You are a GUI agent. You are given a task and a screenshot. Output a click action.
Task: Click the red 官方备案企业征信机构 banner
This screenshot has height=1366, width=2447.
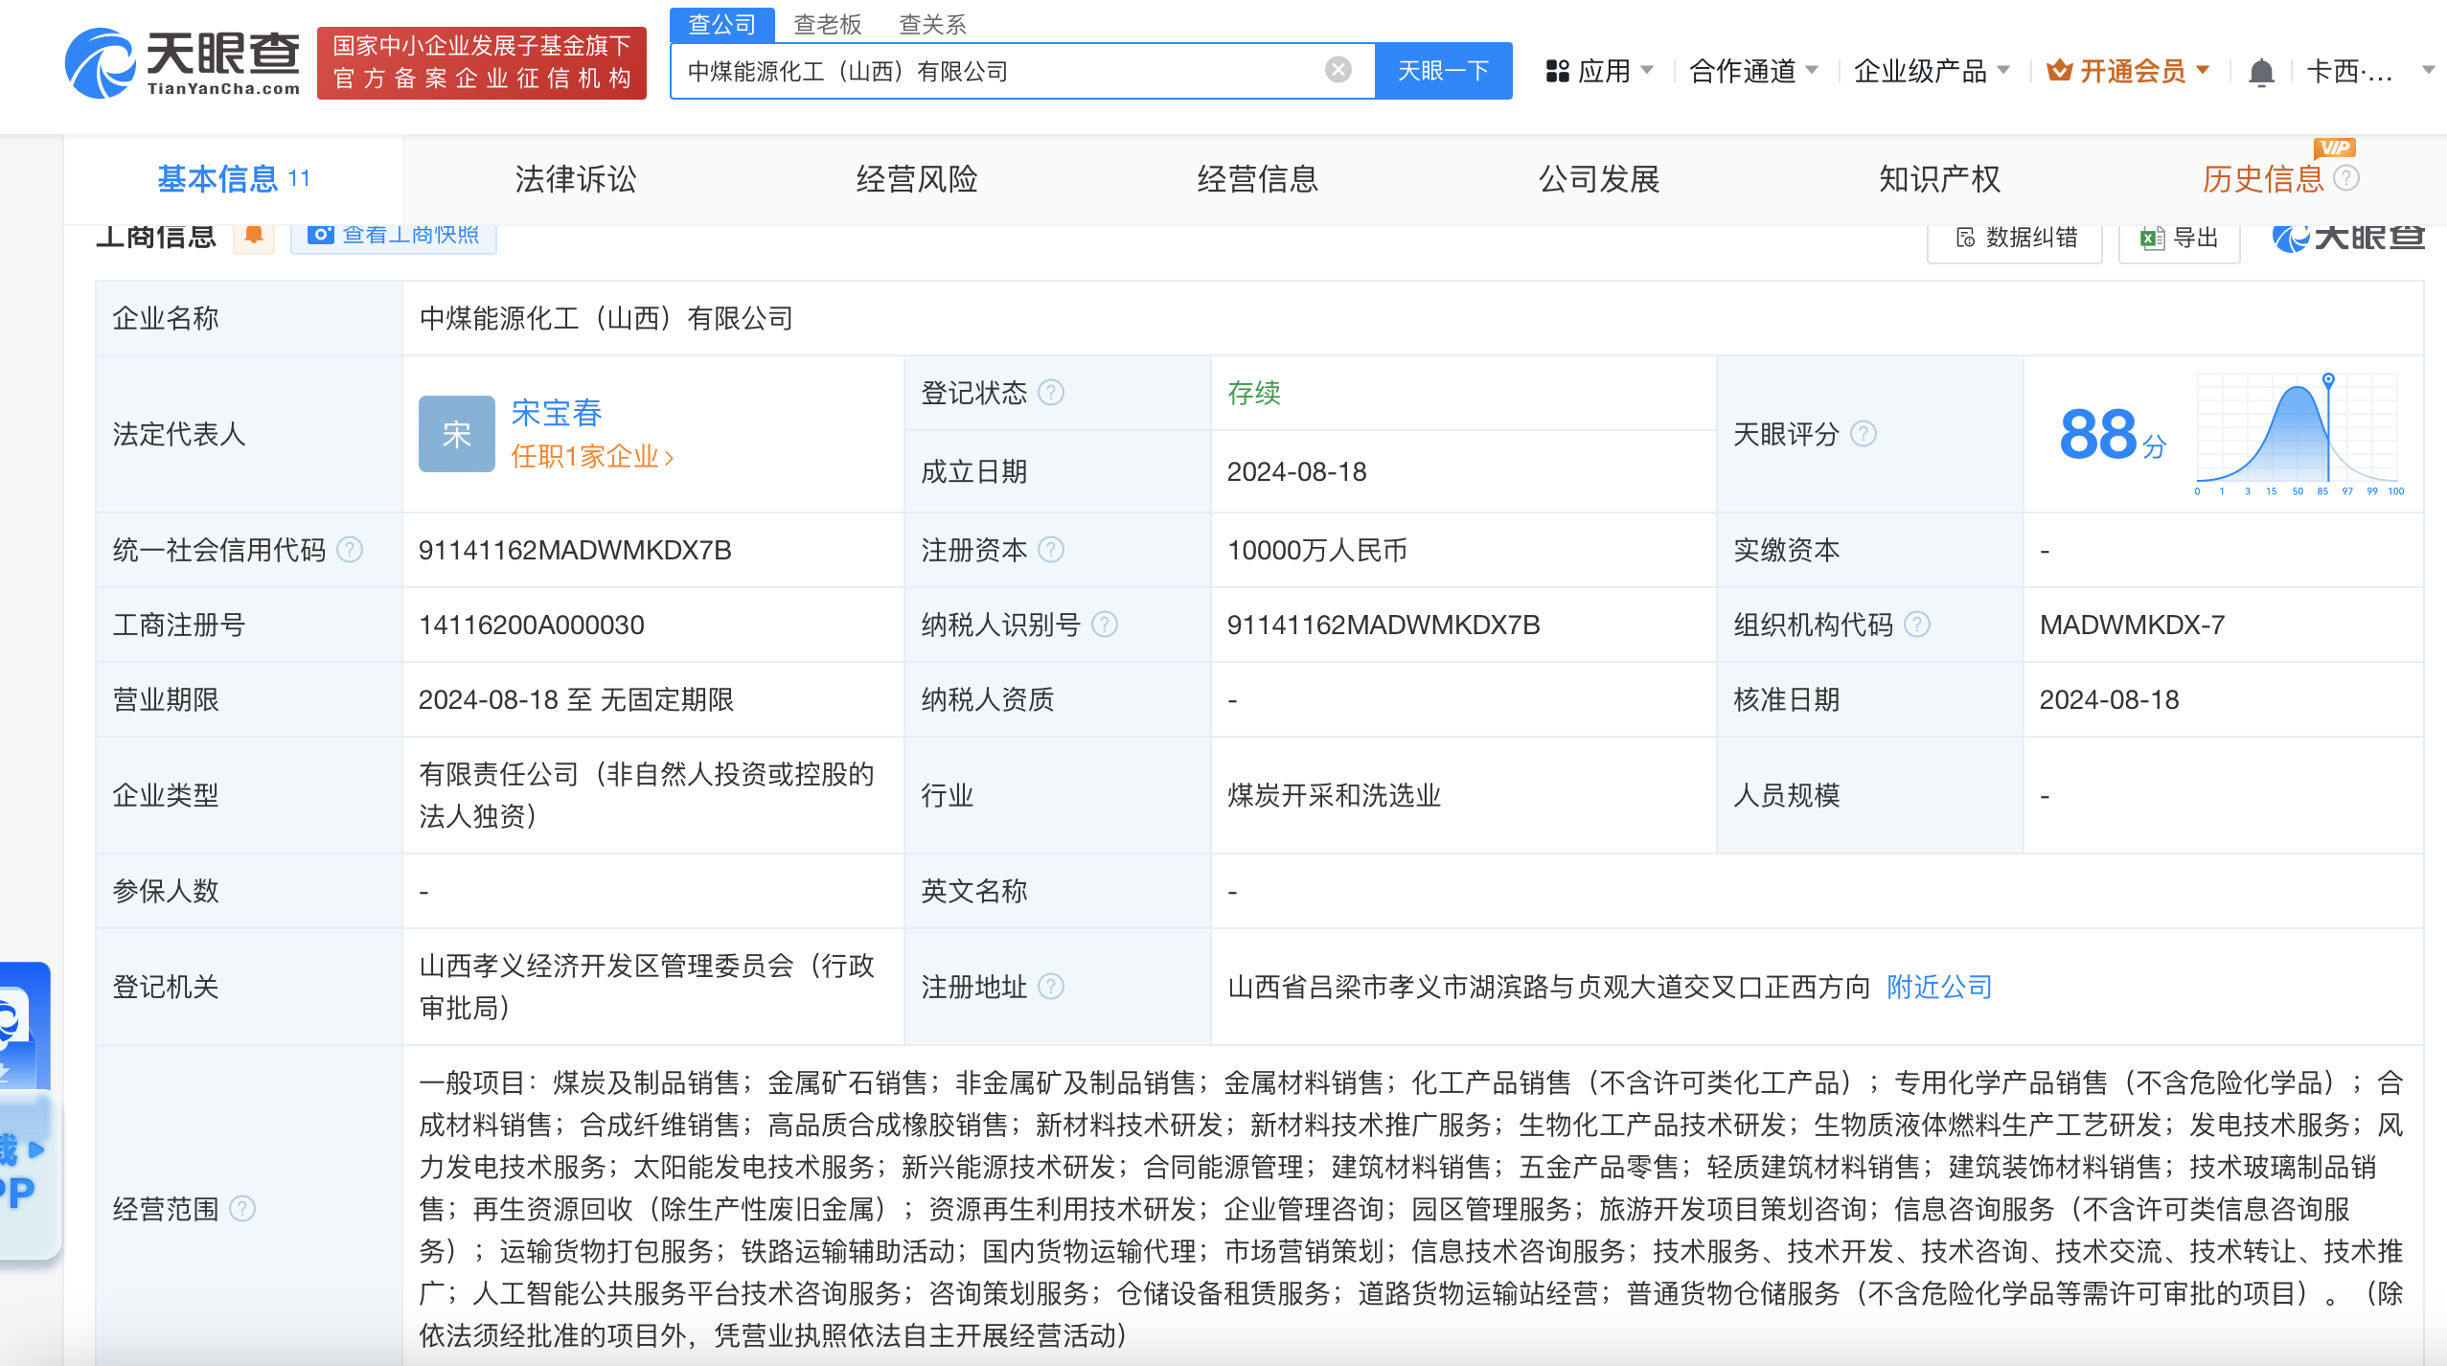point(482,62)
